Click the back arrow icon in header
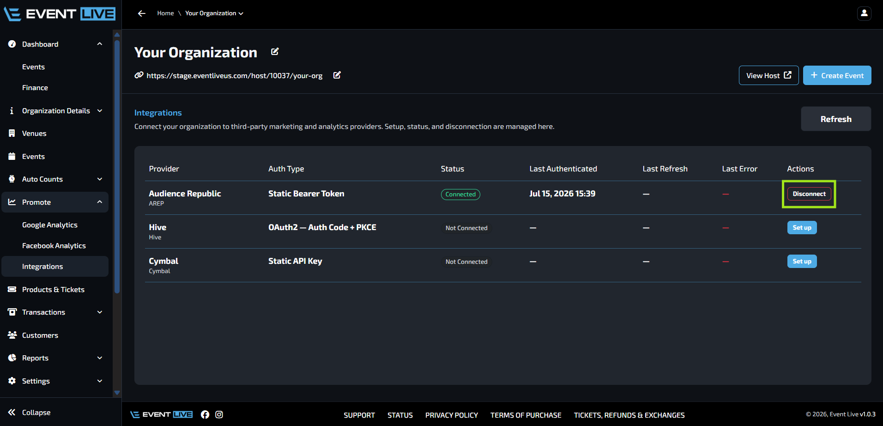Viewport: 883px width, 426px height. click(x=141, y=13)
